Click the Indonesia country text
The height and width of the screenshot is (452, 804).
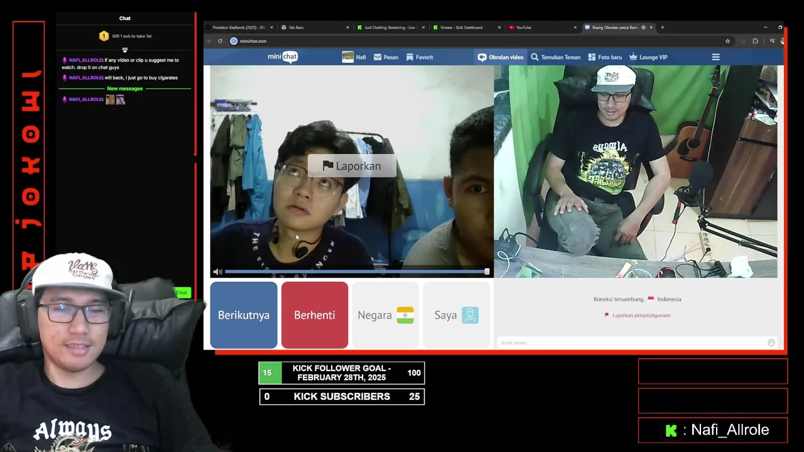pyautogui.click(x=669, y=299)
